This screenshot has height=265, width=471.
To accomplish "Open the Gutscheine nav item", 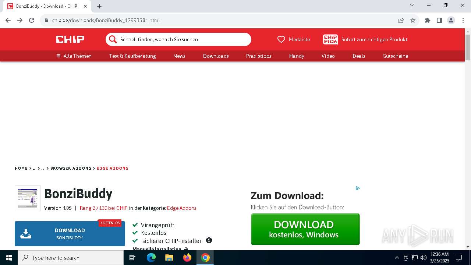I will pos(396,56).
